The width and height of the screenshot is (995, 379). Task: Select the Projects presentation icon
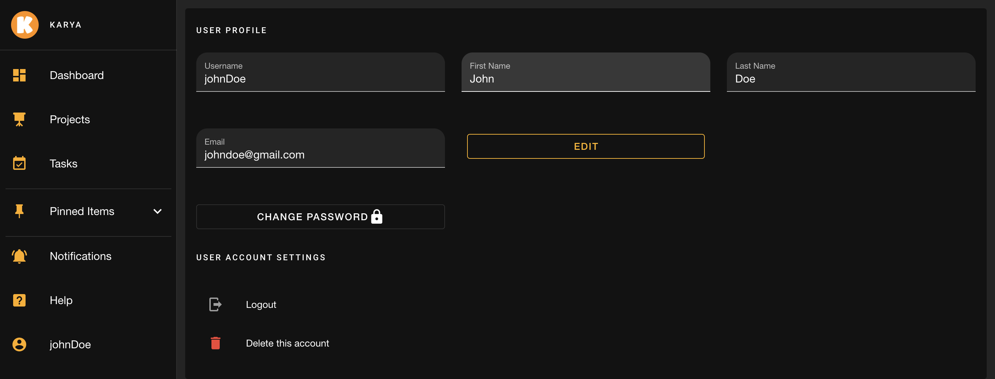pyautogui.click(x=20, y=119)
